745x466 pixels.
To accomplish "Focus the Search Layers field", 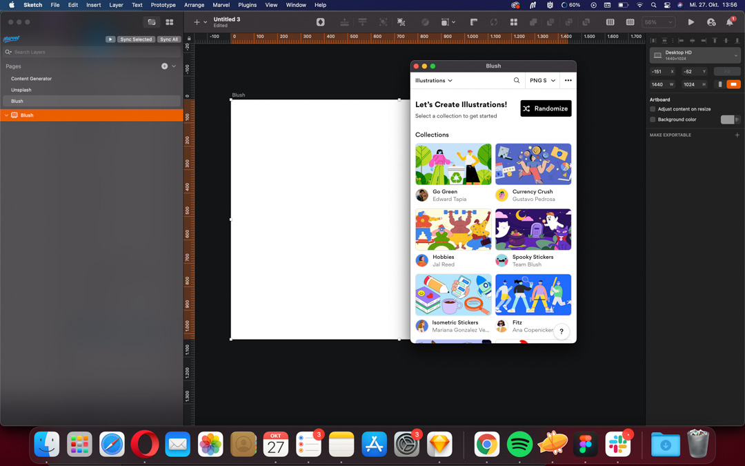I will [92, 52].
